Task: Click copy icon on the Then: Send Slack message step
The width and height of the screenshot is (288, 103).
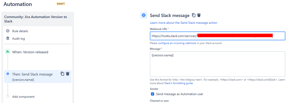Action: 63,74
